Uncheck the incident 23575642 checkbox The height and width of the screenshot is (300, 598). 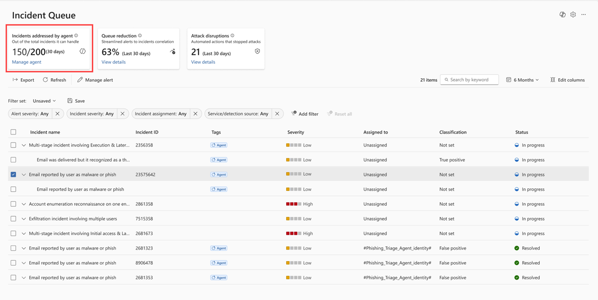coord(13,174)
